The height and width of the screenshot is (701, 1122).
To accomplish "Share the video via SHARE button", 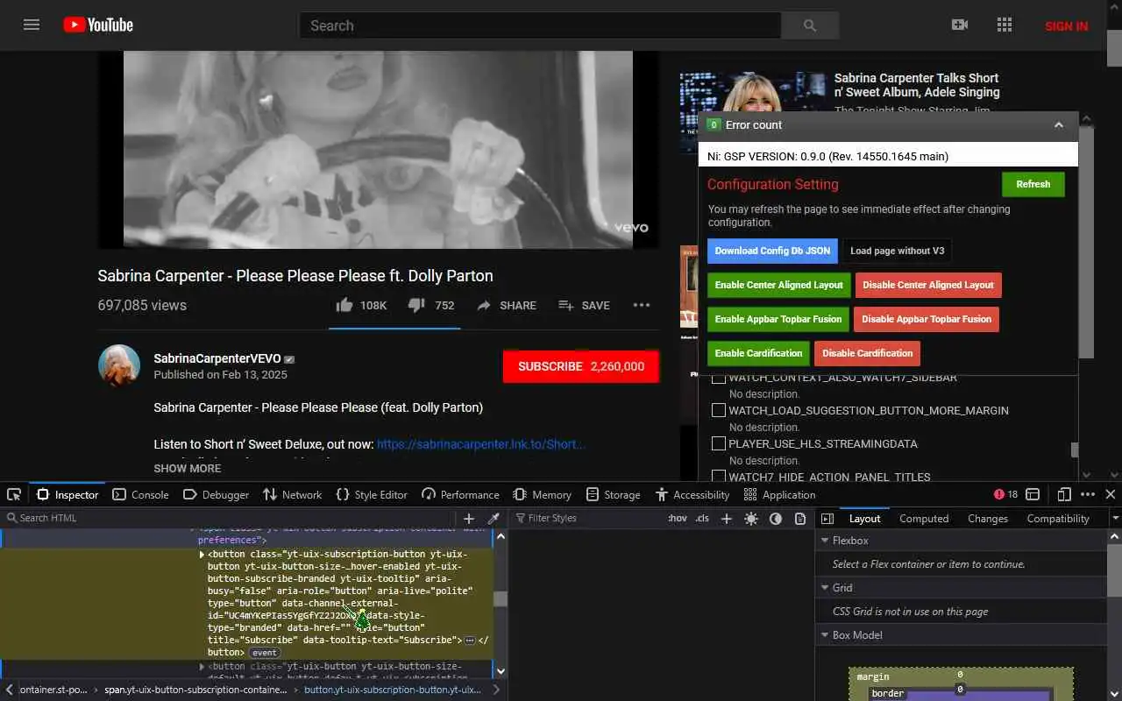I will (x=507, y=305).
